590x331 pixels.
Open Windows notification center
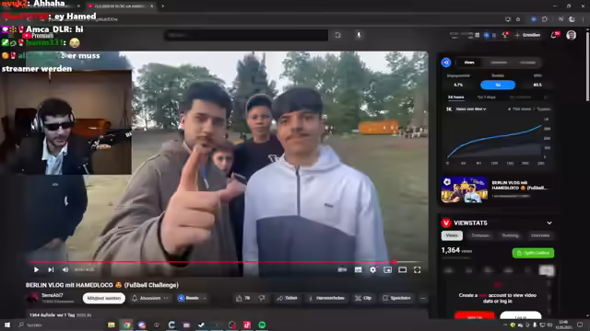[580, 325]
